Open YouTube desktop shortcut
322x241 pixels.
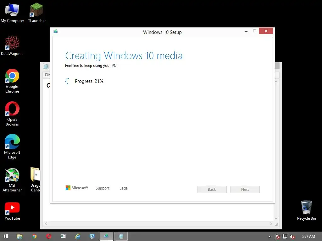click(12, 211)
